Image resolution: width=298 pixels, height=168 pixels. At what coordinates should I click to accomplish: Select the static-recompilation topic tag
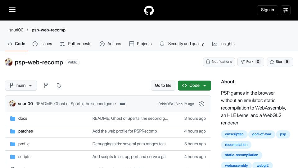point(242,155)
